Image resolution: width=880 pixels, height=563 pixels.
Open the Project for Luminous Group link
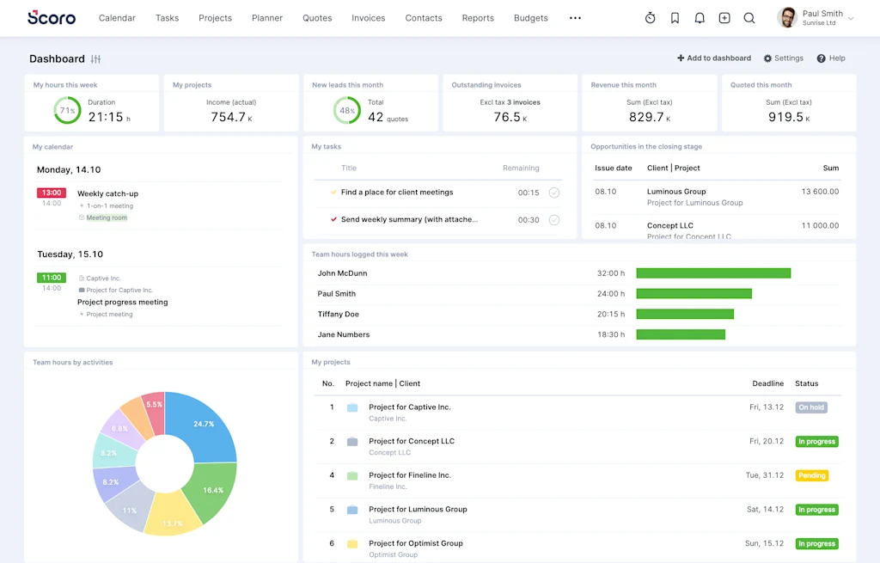pyautogui.click(x=418, y=509)
